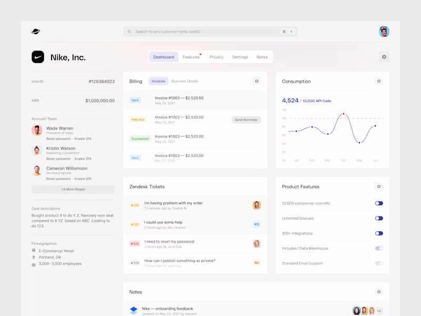Click KD assignee badge on ticket #323

point(257,224)
